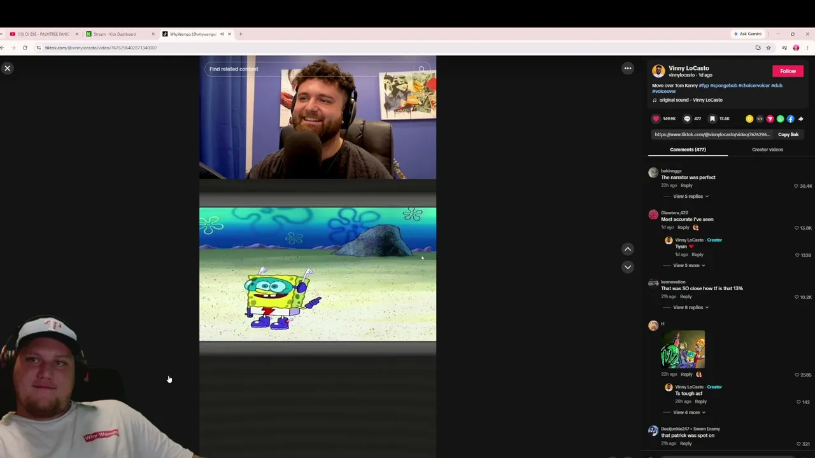
Task: Reply to Glamtera_420's comment
Action: coord(683,228)
